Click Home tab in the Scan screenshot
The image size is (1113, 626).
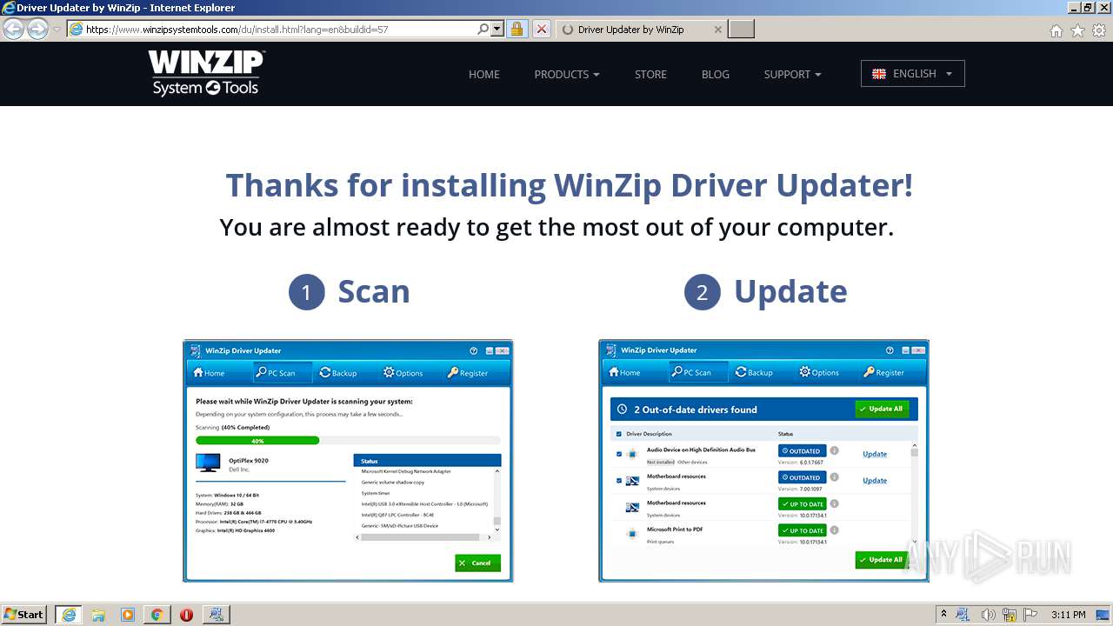click(x=209, y=373)
